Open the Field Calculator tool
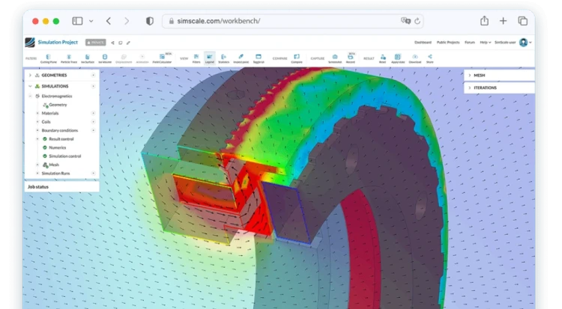 [162, 58]
